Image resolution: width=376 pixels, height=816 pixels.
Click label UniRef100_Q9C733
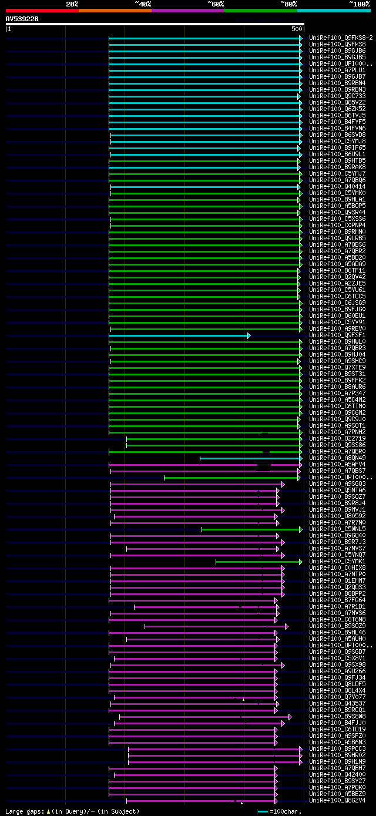pyautogui.click(x=337, y=96)
